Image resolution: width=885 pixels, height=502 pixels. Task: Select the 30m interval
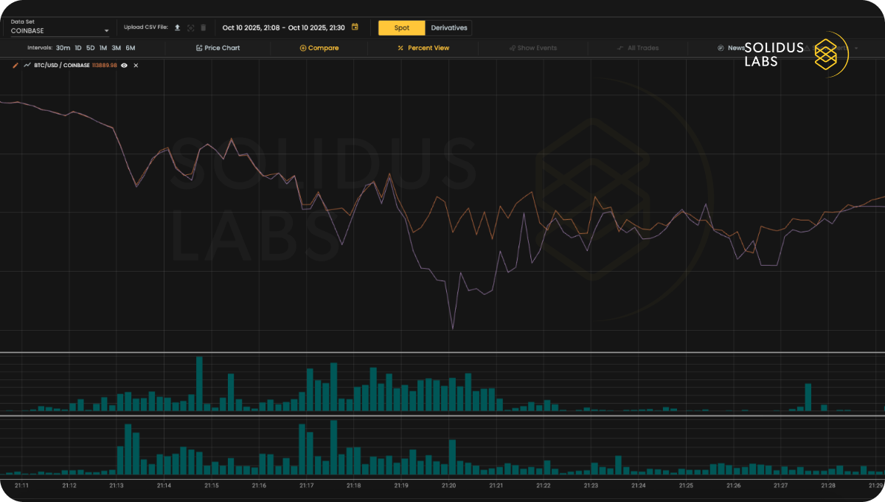tap(63, 48)
